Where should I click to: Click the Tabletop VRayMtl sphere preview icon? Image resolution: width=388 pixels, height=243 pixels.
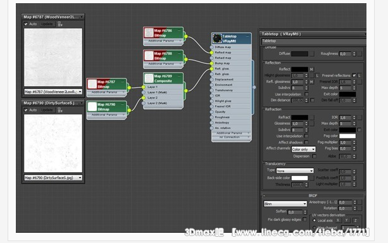coord(217,39)
